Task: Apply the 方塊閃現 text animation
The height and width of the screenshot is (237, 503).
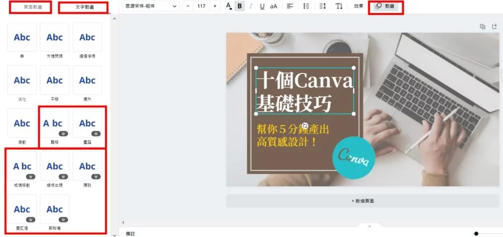Action: 55,37
